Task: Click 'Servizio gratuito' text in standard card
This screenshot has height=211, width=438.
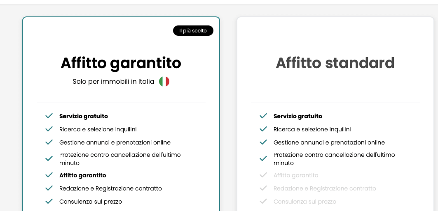Action: 297,116
